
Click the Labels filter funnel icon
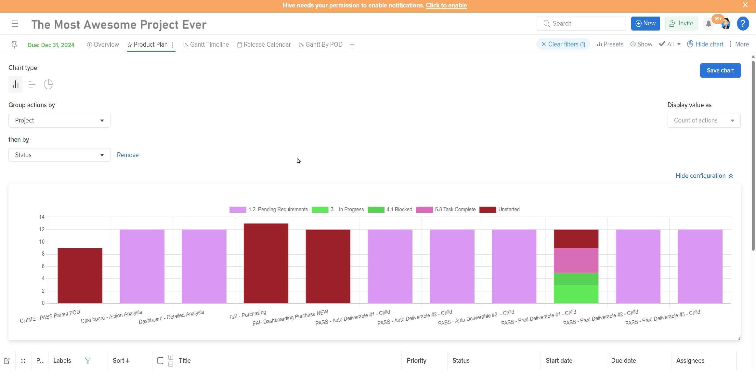coord(88,361)
